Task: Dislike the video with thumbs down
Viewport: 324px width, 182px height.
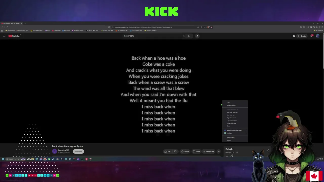Action: 175,151
